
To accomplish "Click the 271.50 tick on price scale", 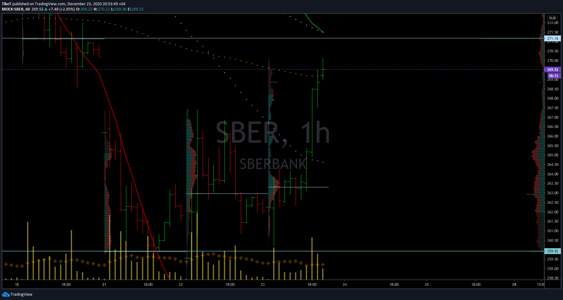I will coord(553,32).
